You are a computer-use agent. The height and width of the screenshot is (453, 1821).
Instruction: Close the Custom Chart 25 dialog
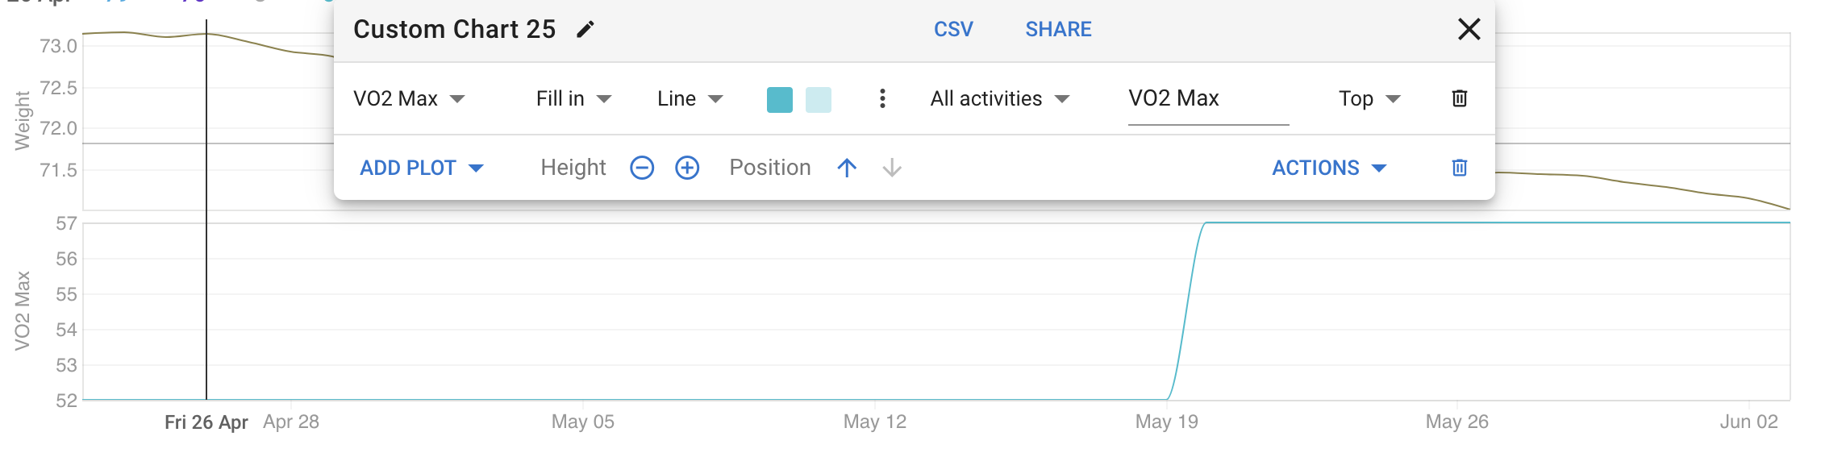(x=1469, y=29)
